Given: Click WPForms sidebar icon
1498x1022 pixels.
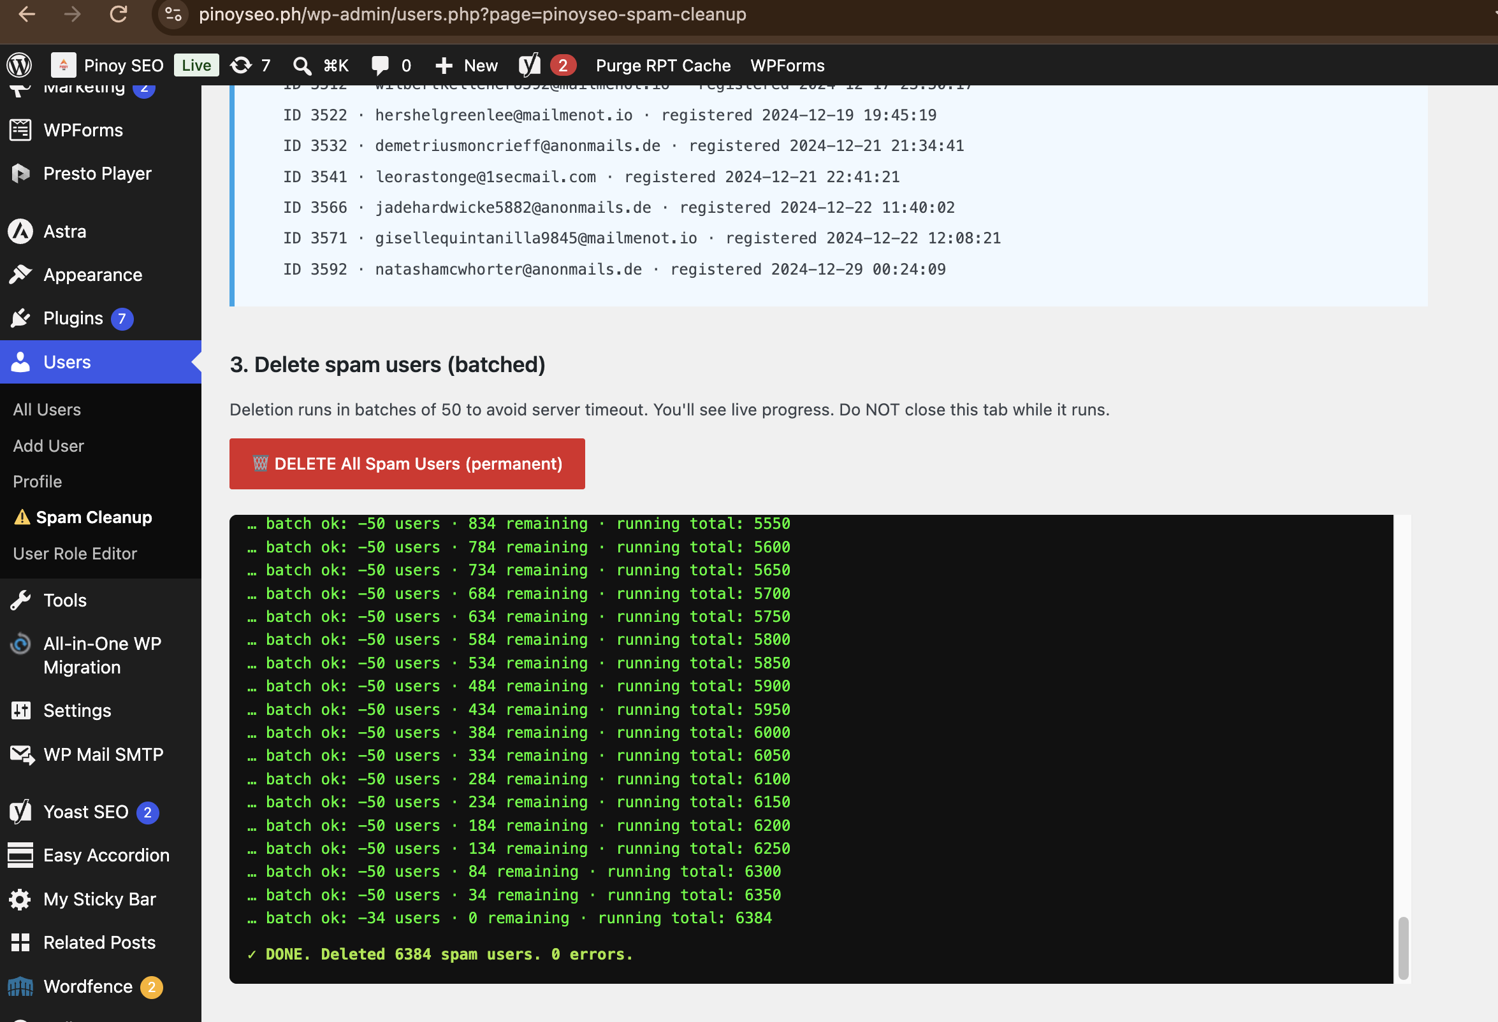Looking at the screenshot, I should (x=20, y=129).
